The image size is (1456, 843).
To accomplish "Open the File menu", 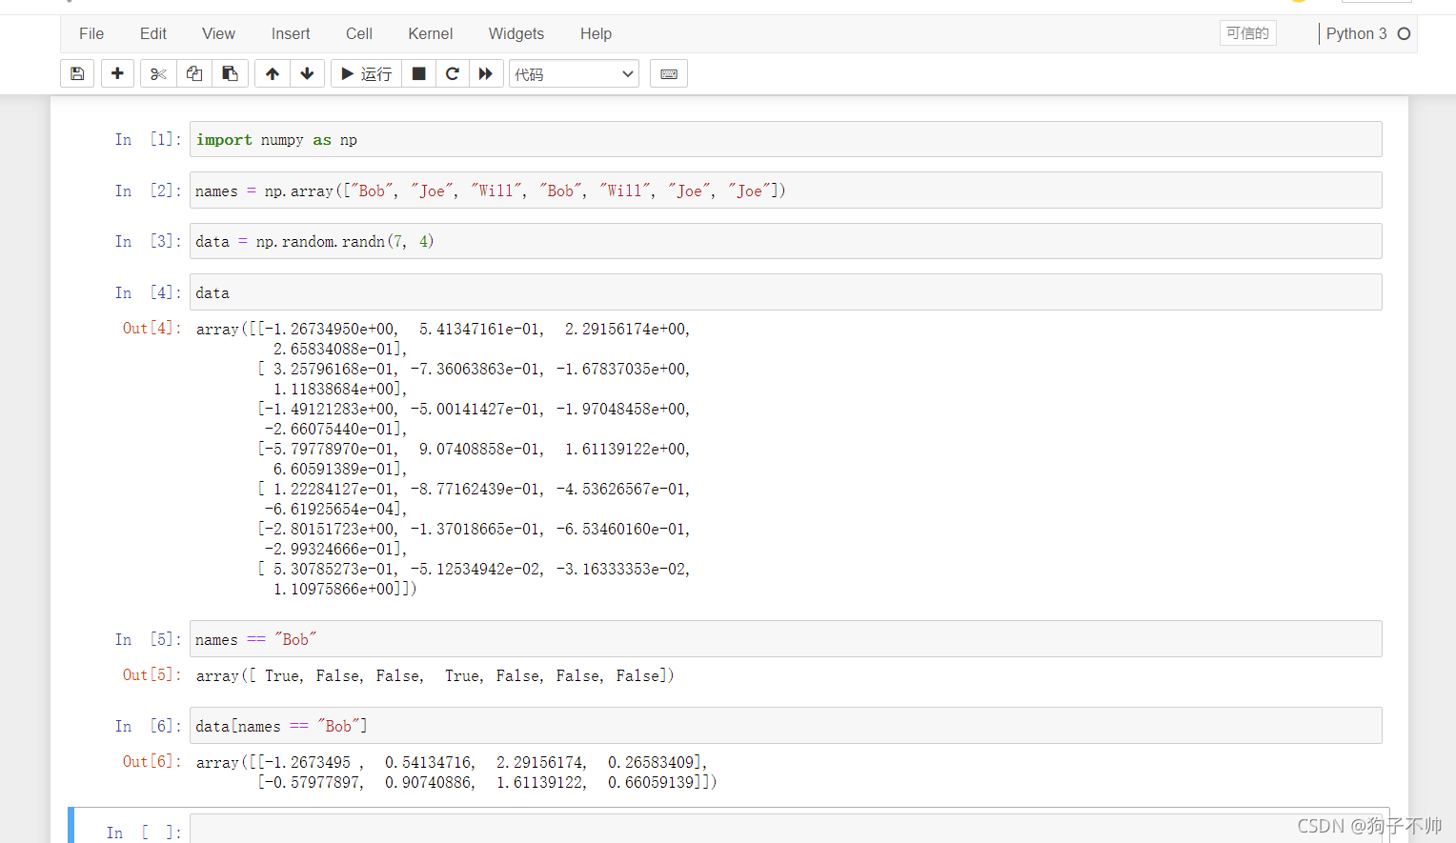I will point(91,33).
